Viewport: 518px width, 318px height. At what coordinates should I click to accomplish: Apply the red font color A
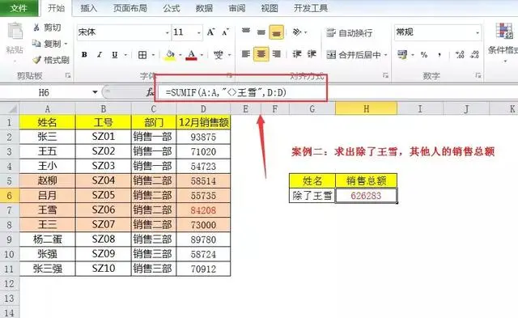192,55
